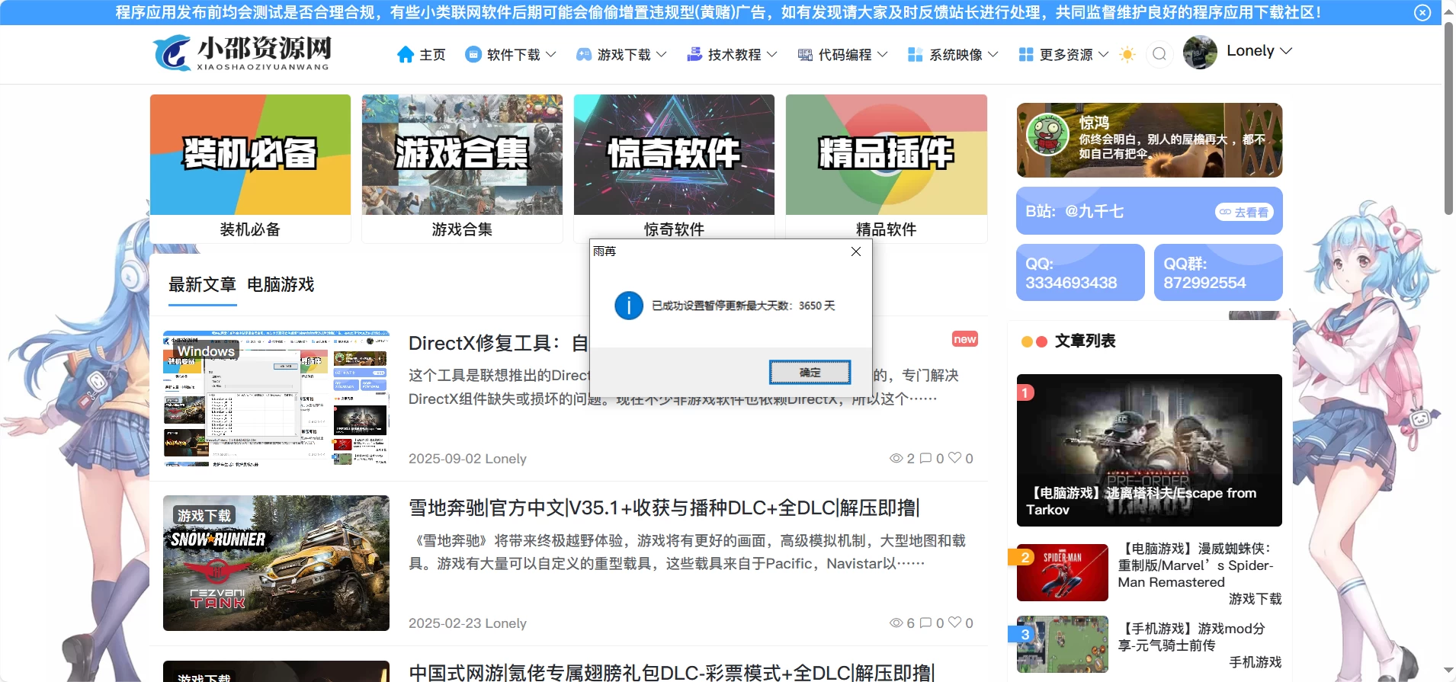Open the Spider-Man Remastered thumbnail
This screenshot has height=682, width=1456.
coord(1063,573)
